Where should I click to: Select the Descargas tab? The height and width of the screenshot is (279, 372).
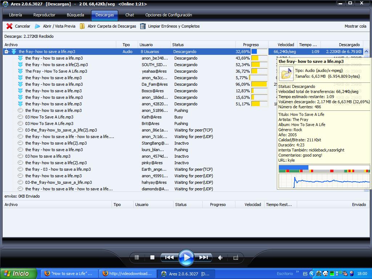(x=105, y=15)
